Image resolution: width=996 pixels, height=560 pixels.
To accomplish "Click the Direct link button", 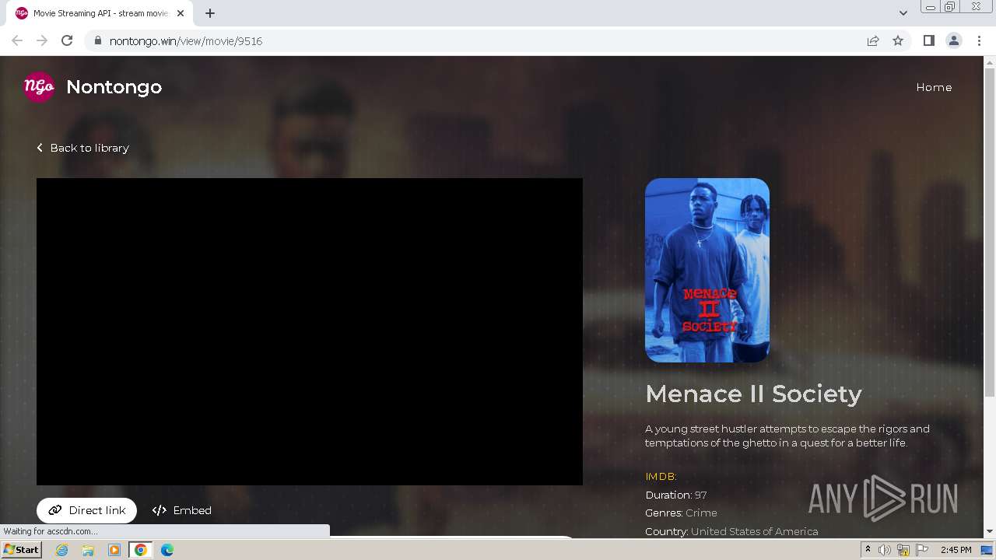I will click(86, 510).
